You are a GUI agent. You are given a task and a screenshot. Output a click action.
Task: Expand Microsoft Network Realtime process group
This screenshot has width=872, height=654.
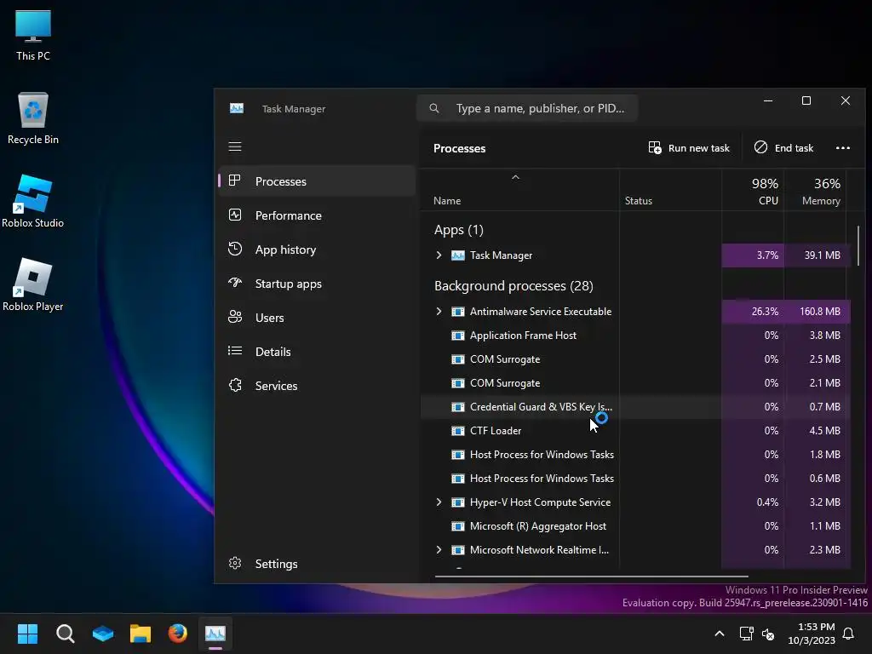click(x=439, y=549)
